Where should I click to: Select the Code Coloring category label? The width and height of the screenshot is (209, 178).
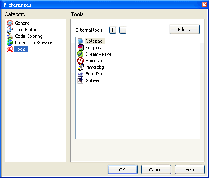point(29,36)
